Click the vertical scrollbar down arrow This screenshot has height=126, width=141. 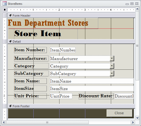[137, 118]
